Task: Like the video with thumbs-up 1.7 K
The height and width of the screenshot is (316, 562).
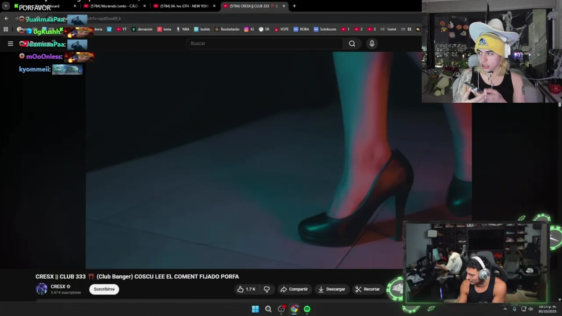Action: click(x=246, y=289)
